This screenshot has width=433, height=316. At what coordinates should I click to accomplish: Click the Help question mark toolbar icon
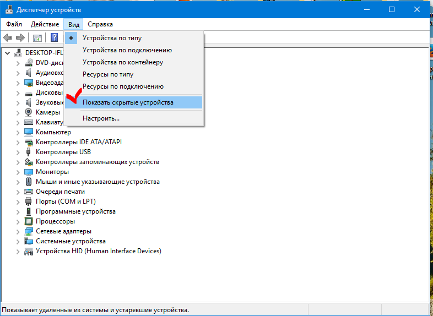[54, 37]
